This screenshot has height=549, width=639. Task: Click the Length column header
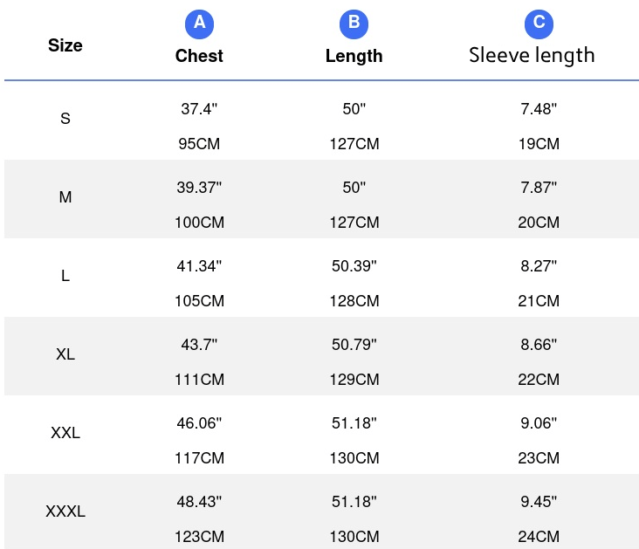click(x=354, y=56)
